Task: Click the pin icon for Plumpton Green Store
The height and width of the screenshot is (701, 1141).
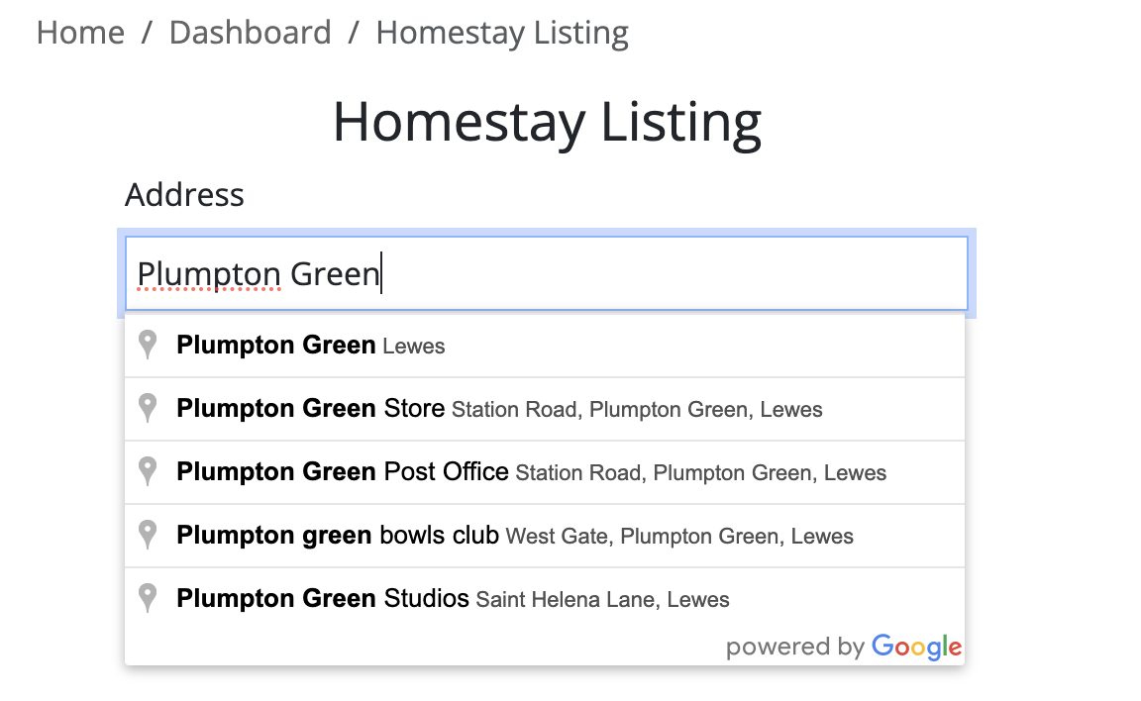Action: click(148, 409)
